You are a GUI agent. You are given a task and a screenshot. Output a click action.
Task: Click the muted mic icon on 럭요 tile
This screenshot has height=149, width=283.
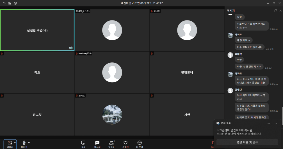(2, 53)
